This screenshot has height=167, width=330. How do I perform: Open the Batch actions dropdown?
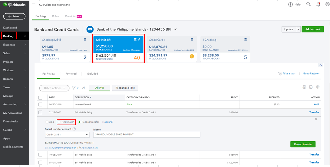click(x=54, y=88)
